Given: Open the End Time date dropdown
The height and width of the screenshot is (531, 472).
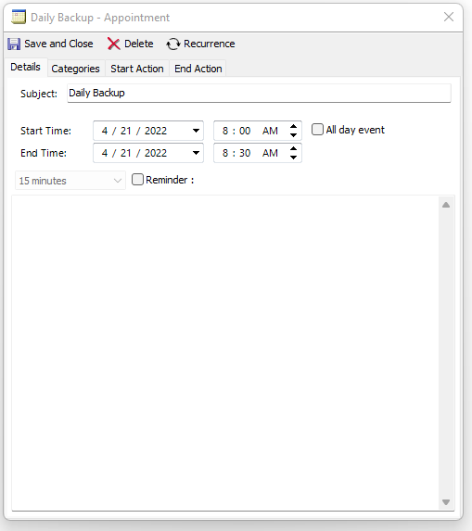Looking at the screenshot, I should [x=196, y=153].
